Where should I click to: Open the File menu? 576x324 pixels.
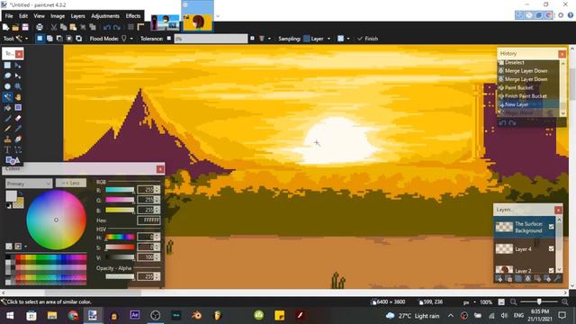[x=9, y=16]
